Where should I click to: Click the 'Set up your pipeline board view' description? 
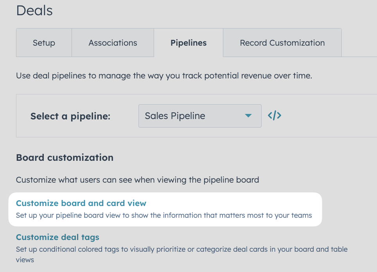(x=164, y=215)
